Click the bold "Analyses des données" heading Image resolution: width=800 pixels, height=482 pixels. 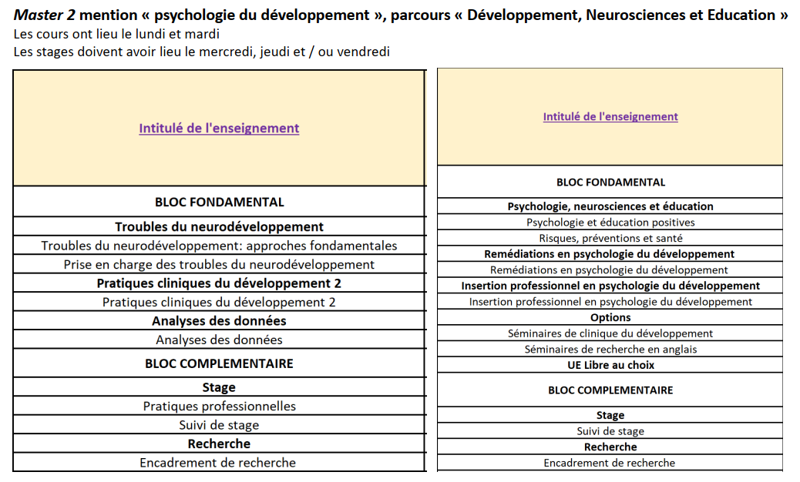click(x=219, y=321)
